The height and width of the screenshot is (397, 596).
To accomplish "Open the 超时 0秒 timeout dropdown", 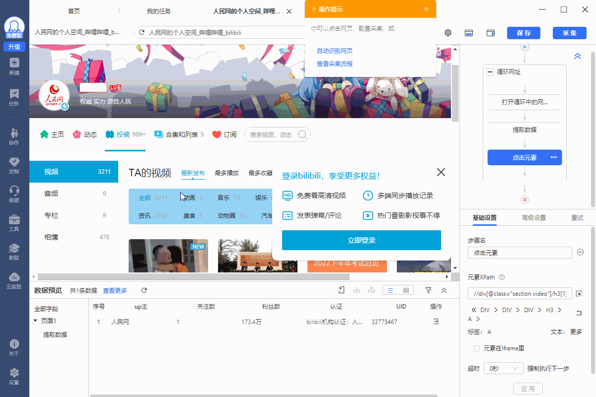I will [504, 368].
